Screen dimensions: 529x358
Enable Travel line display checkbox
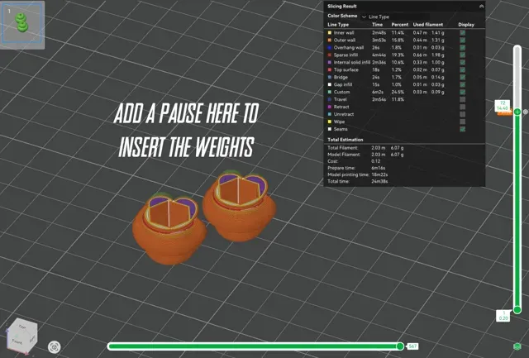[x=463, y=99]
